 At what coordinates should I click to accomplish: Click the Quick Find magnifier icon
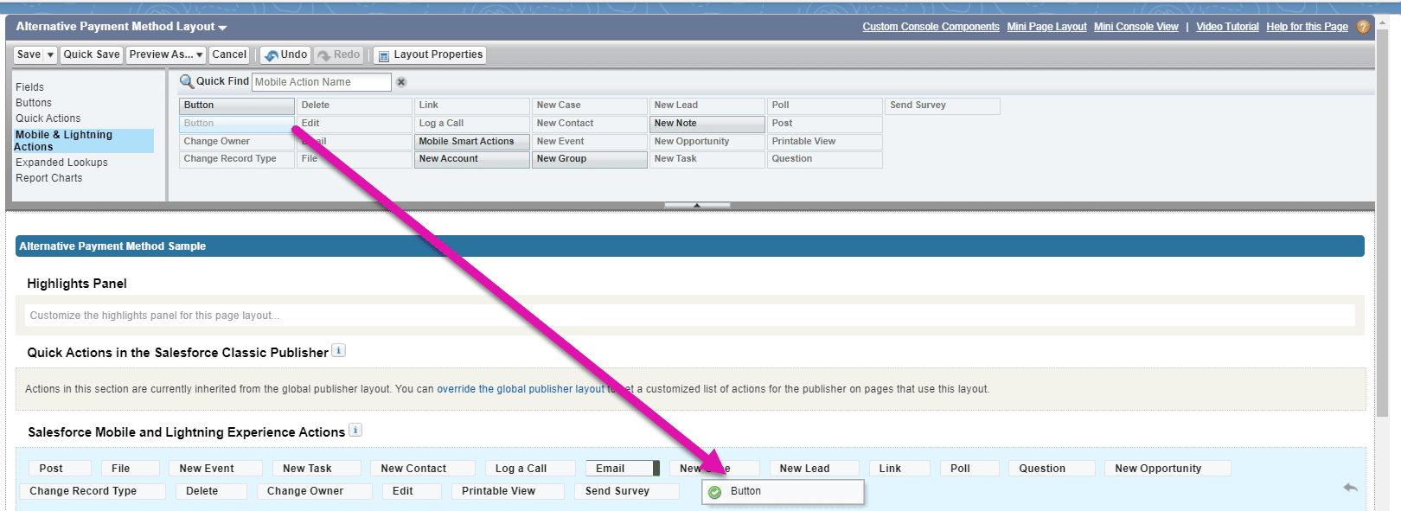point(186,81)
